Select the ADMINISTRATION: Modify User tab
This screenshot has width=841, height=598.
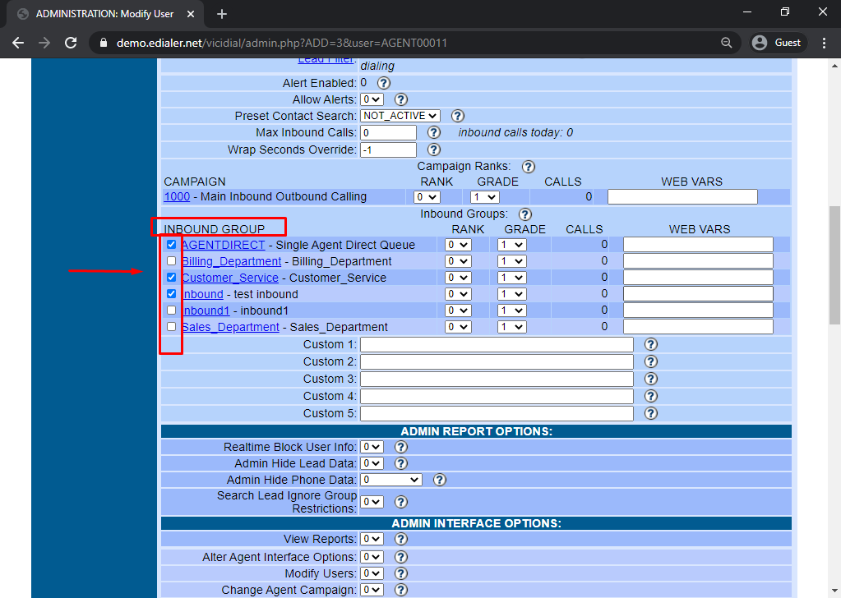click(x=104, y=14)
